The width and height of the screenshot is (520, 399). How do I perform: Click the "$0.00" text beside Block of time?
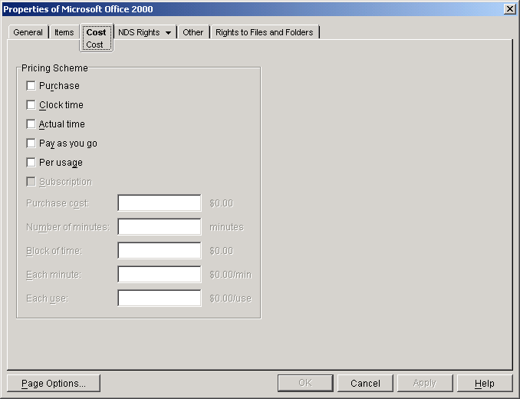tap(222, 251)
